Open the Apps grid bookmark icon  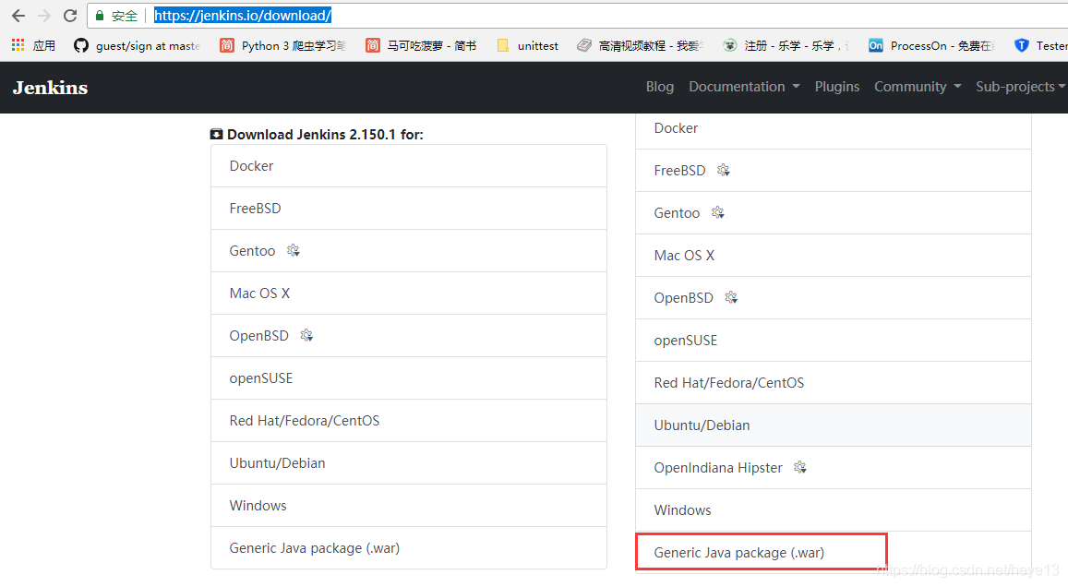pyautogui.click(x=18, y=45)
